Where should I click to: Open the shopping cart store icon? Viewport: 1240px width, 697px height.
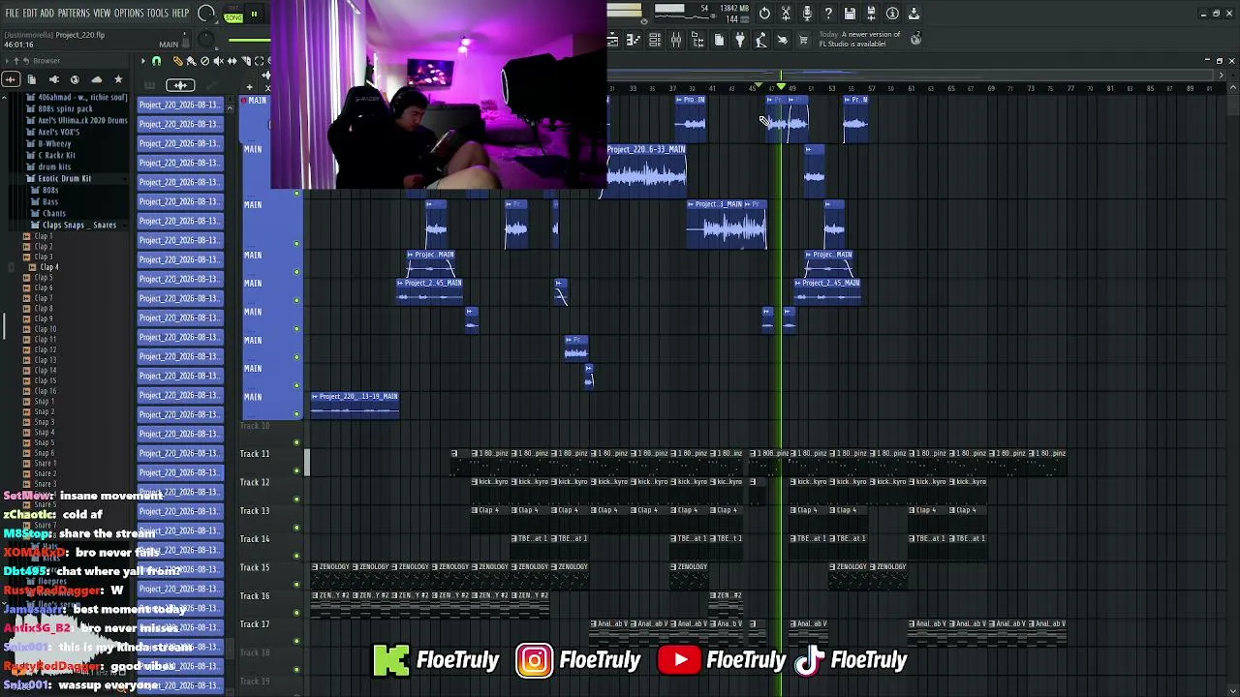pyautogui.click(x=803, y=40)
